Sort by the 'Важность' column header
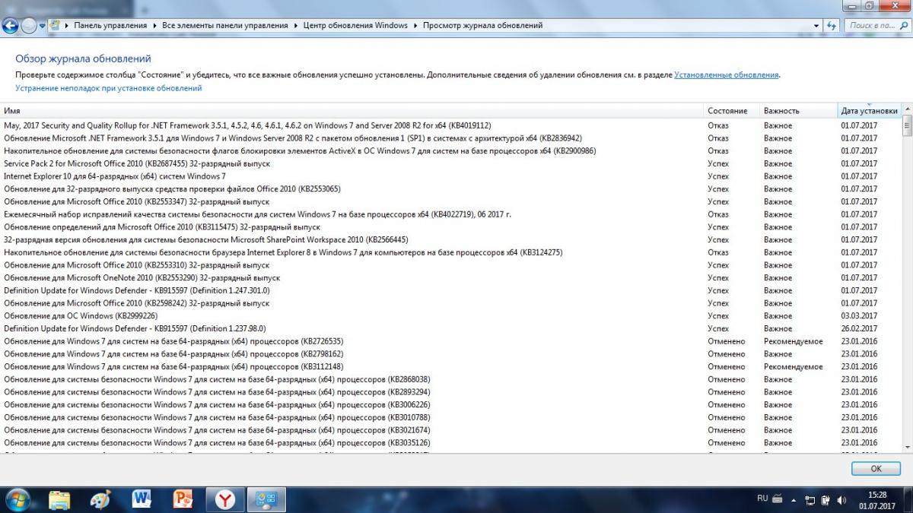Viewport: 913px width, 513px height. 798,110
